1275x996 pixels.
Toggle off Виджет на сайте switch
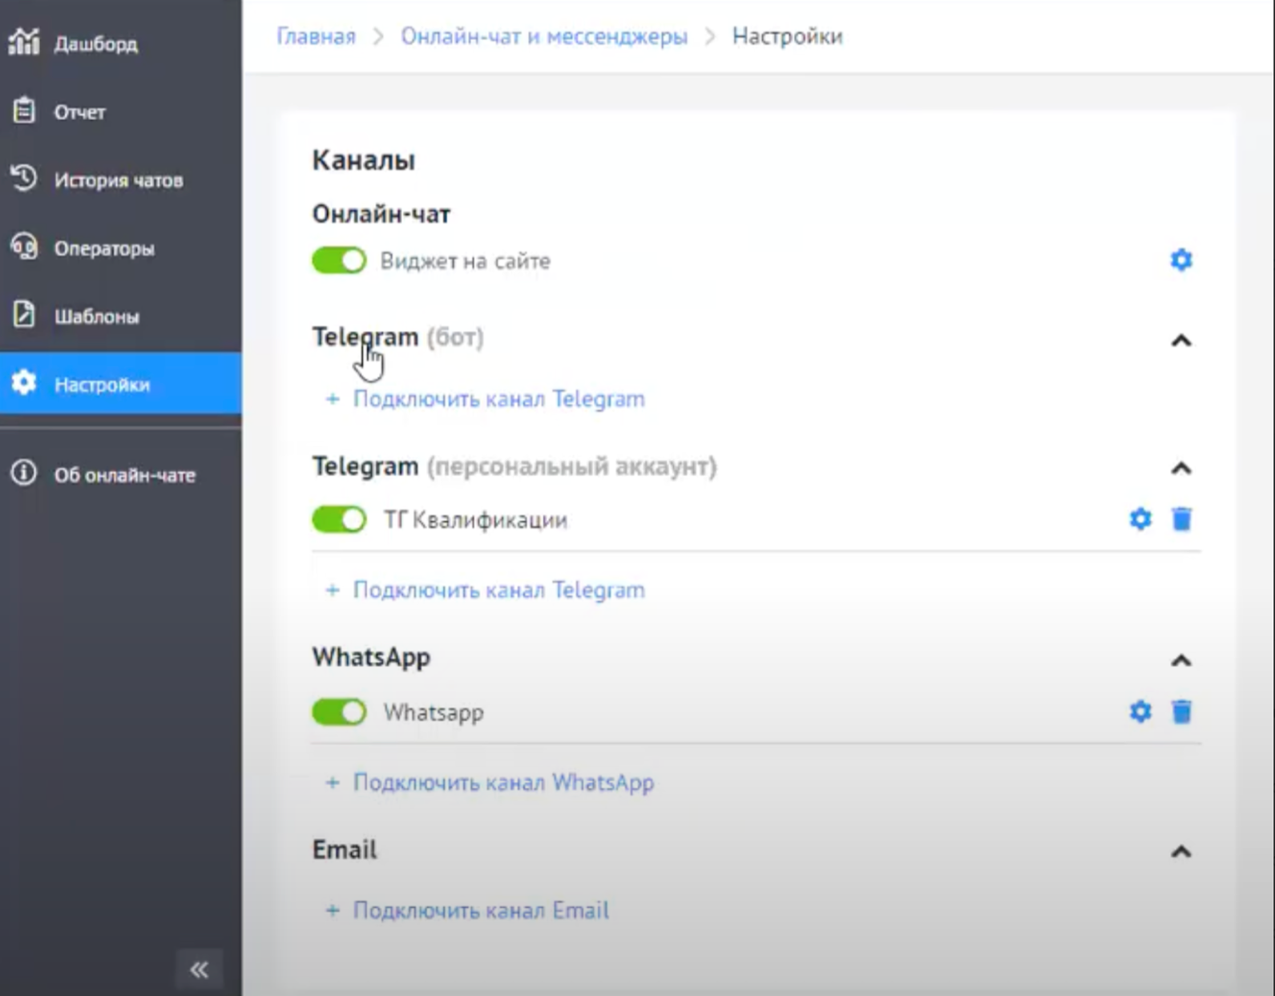339,260
